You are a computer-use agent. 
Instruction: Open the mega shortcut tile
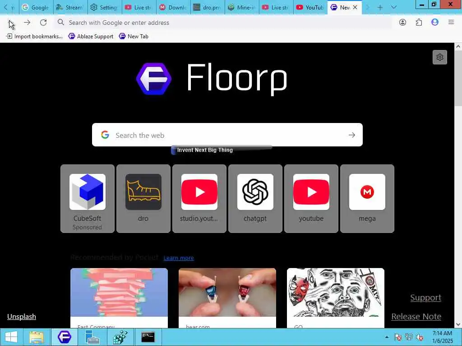[x=367, y=199]
